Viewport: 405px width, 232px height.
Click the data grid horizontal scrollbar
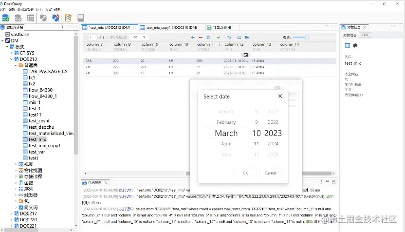pos(258,174)
